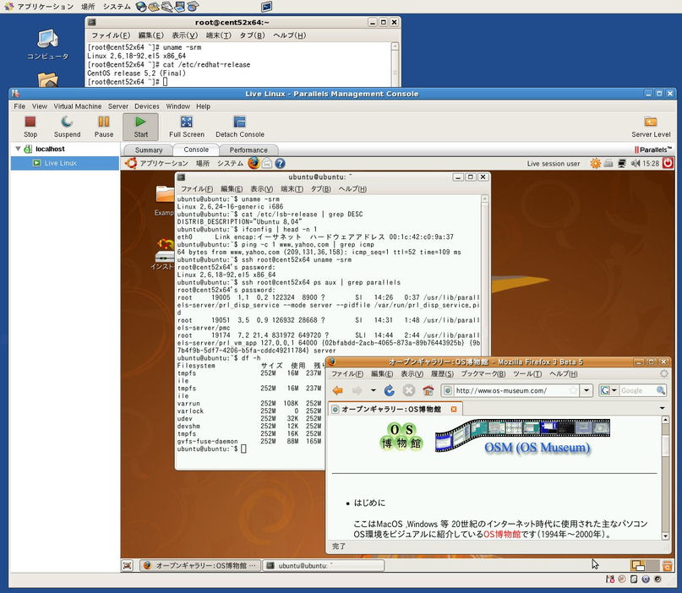Click the clock showing 15:28
Screen dimensions: 682x593
(651, 164)
